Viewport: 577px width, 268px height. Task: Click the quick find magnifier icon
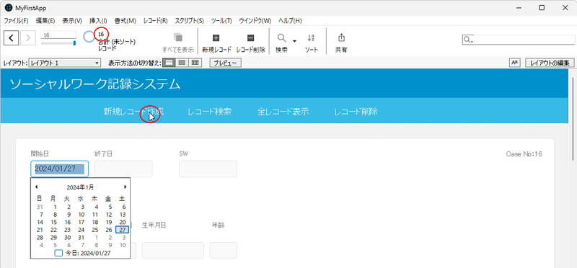pos(467,40)
